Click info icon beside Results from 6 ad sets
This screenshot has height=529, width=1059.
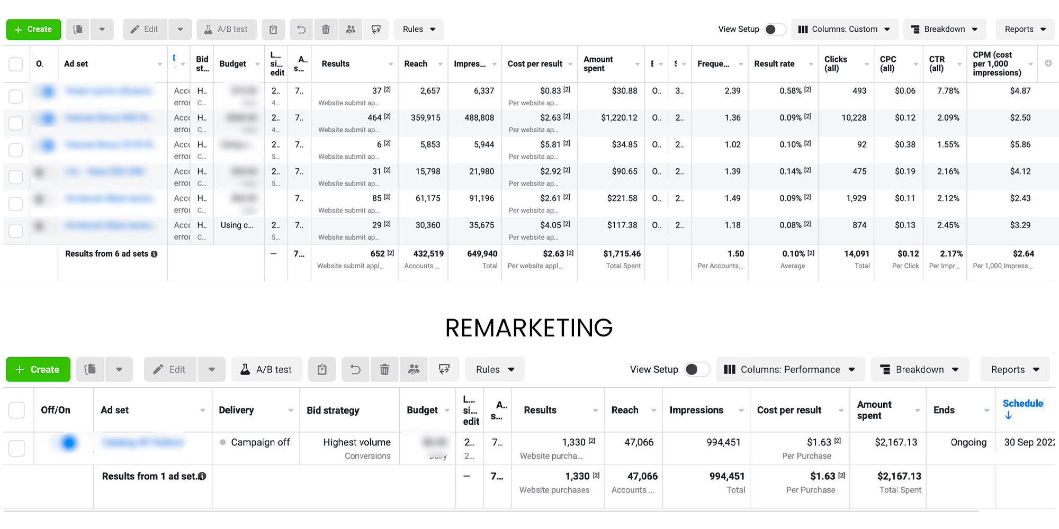154,254
